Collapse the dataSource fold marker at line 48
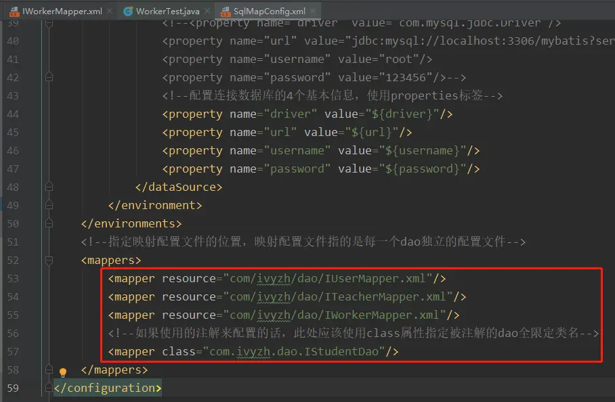The height and width of the screenshot is (402, 615). pyautogui.click(x=49, y=187)
